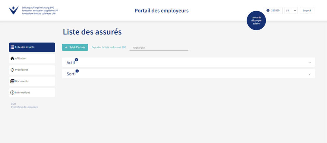Click the grid icon for Liste des assurés
This screenshot has height=143, width=327.
tap(12, 47)
